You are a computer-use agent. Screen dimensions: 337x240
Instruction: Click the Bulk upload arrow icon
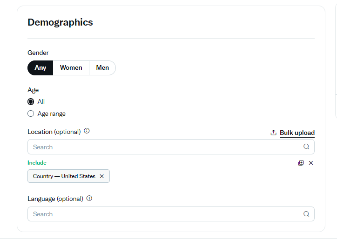[x=273, y=133]
